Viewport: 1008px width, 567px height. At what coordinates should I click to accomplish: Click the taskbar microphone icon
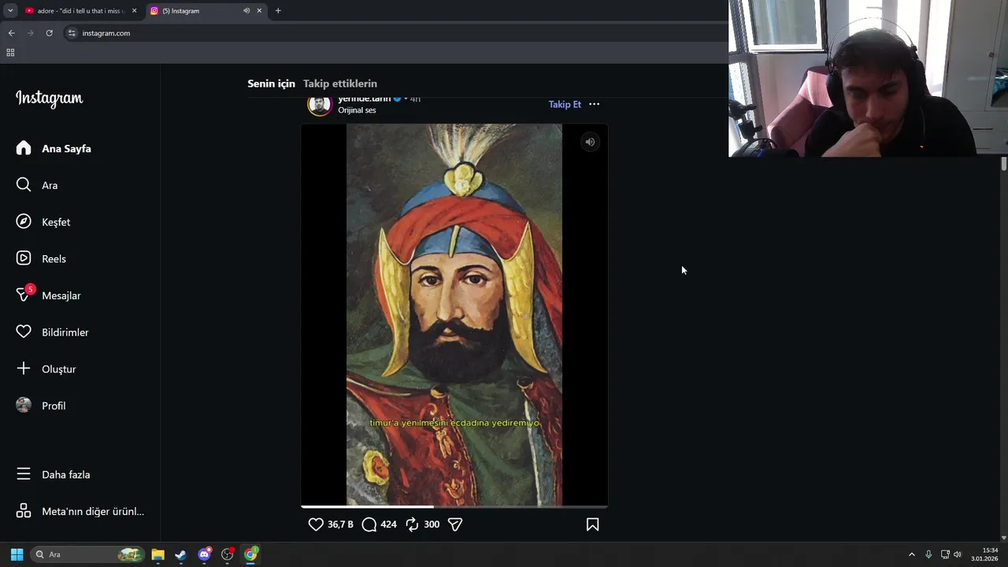pos(928,554)
